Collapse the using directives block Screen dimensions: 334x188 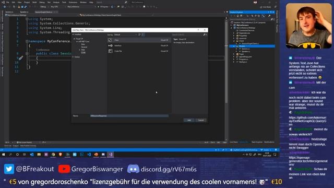pyautogui.click(x=27, y=19)
